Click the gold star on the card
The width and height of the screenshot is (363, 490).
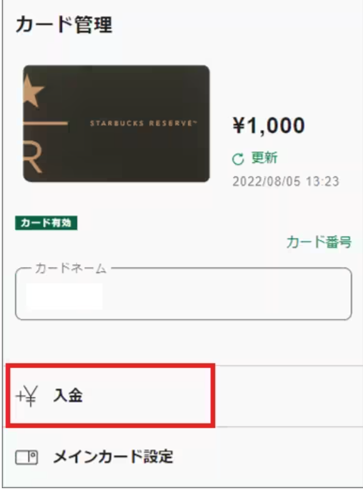(x=33, y=90)
